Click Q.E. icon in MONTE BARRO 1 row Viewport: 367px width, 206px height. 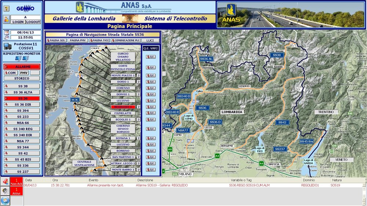click(x=150, y=170)
